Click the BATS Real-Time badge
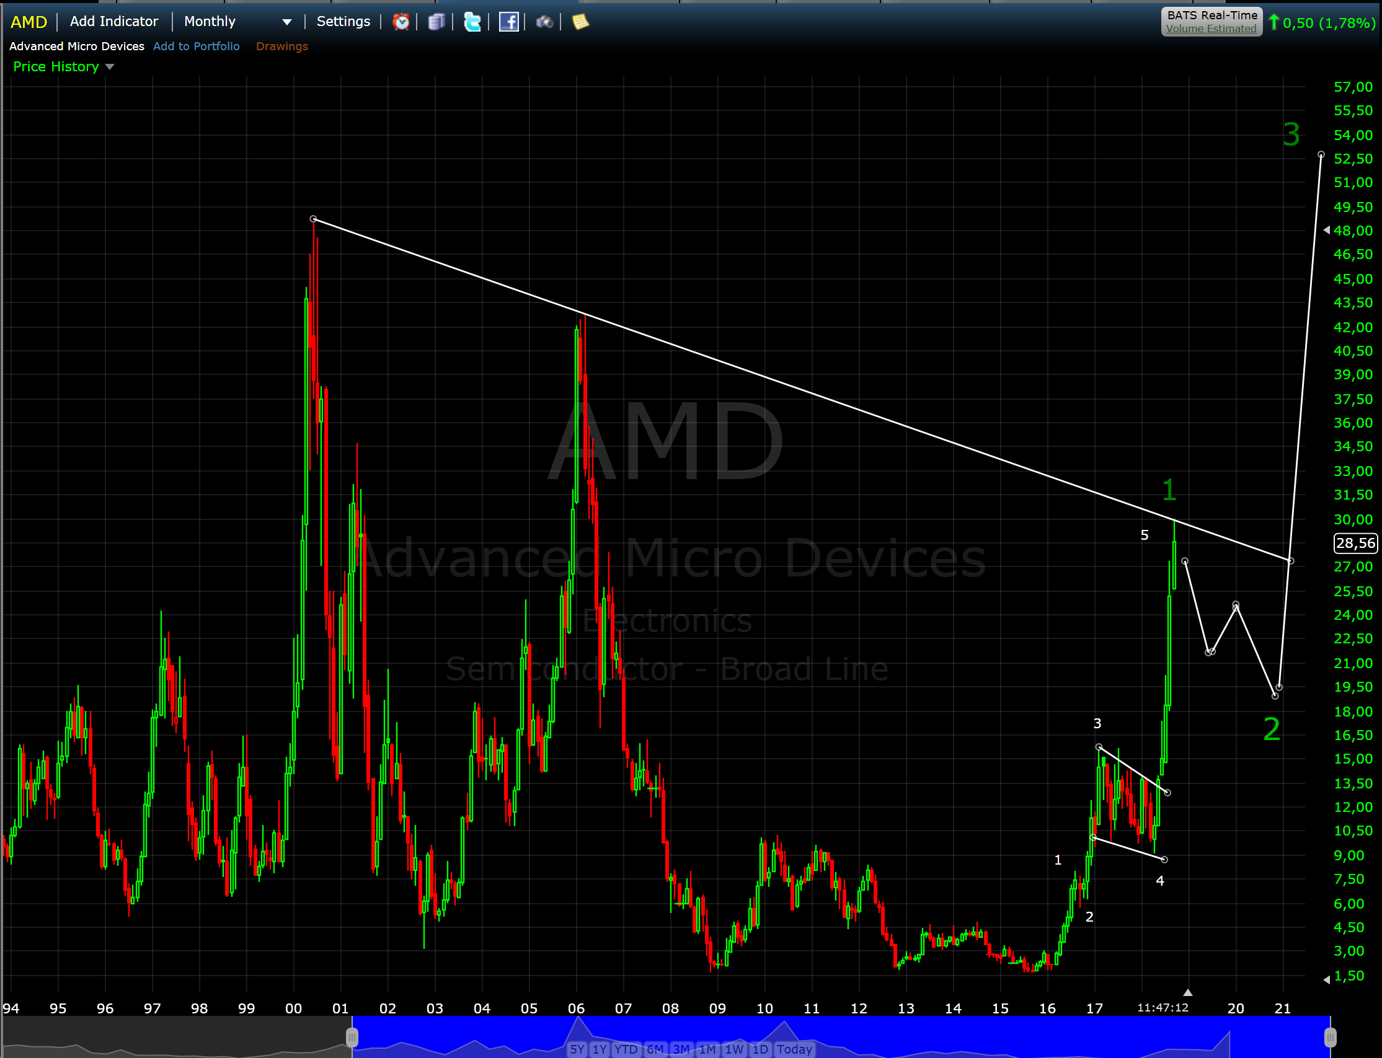The width and height of the screenshot is (1382, 1058). click(x=1212, y=22)
